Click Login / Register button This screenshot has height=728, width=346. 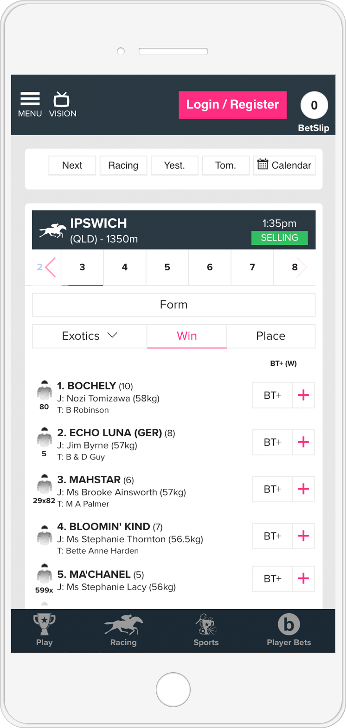tap(232, 105)
